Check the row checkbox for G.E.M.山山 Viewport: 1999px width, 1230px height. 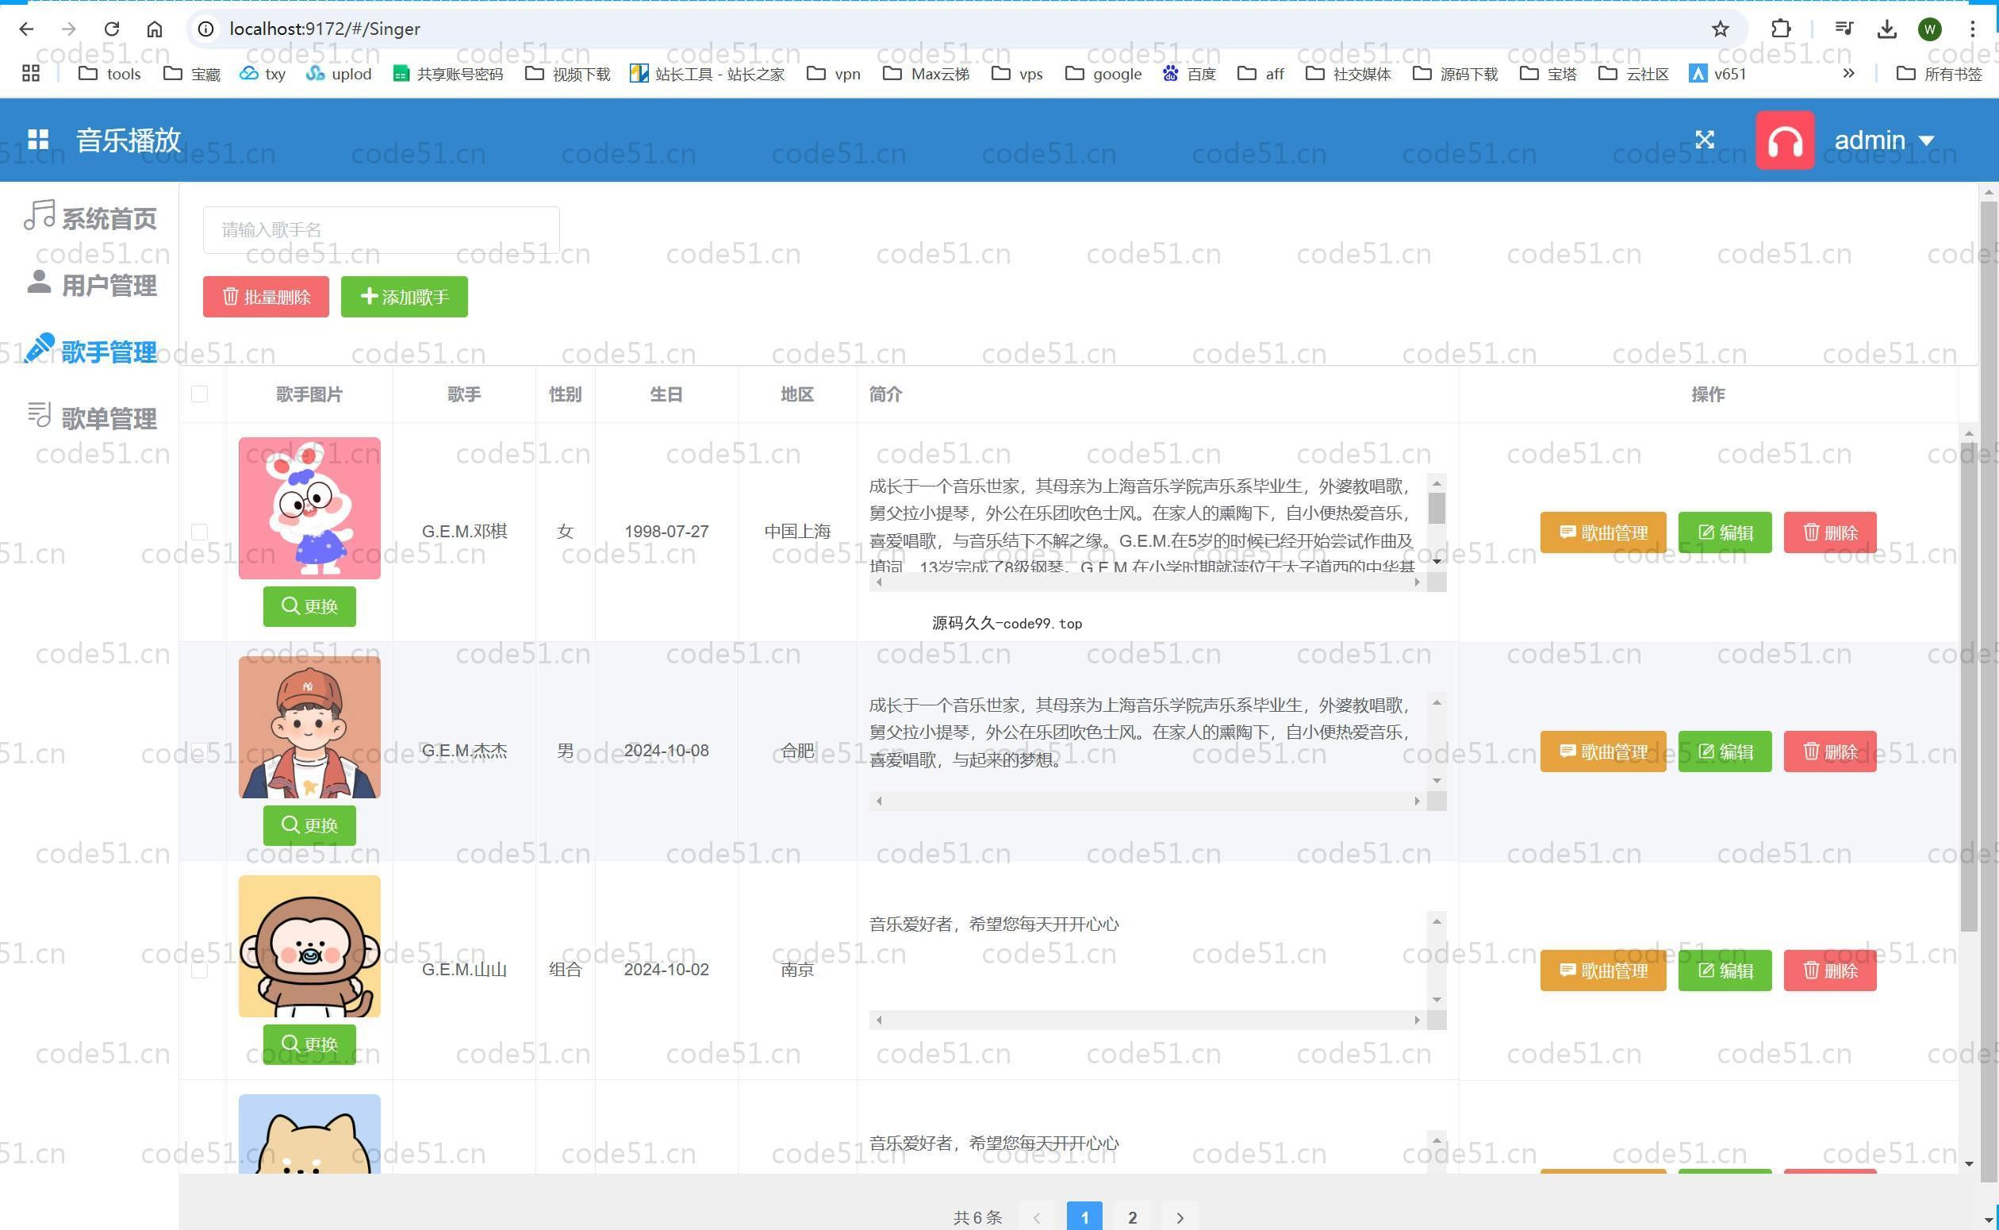click(199, 970)
